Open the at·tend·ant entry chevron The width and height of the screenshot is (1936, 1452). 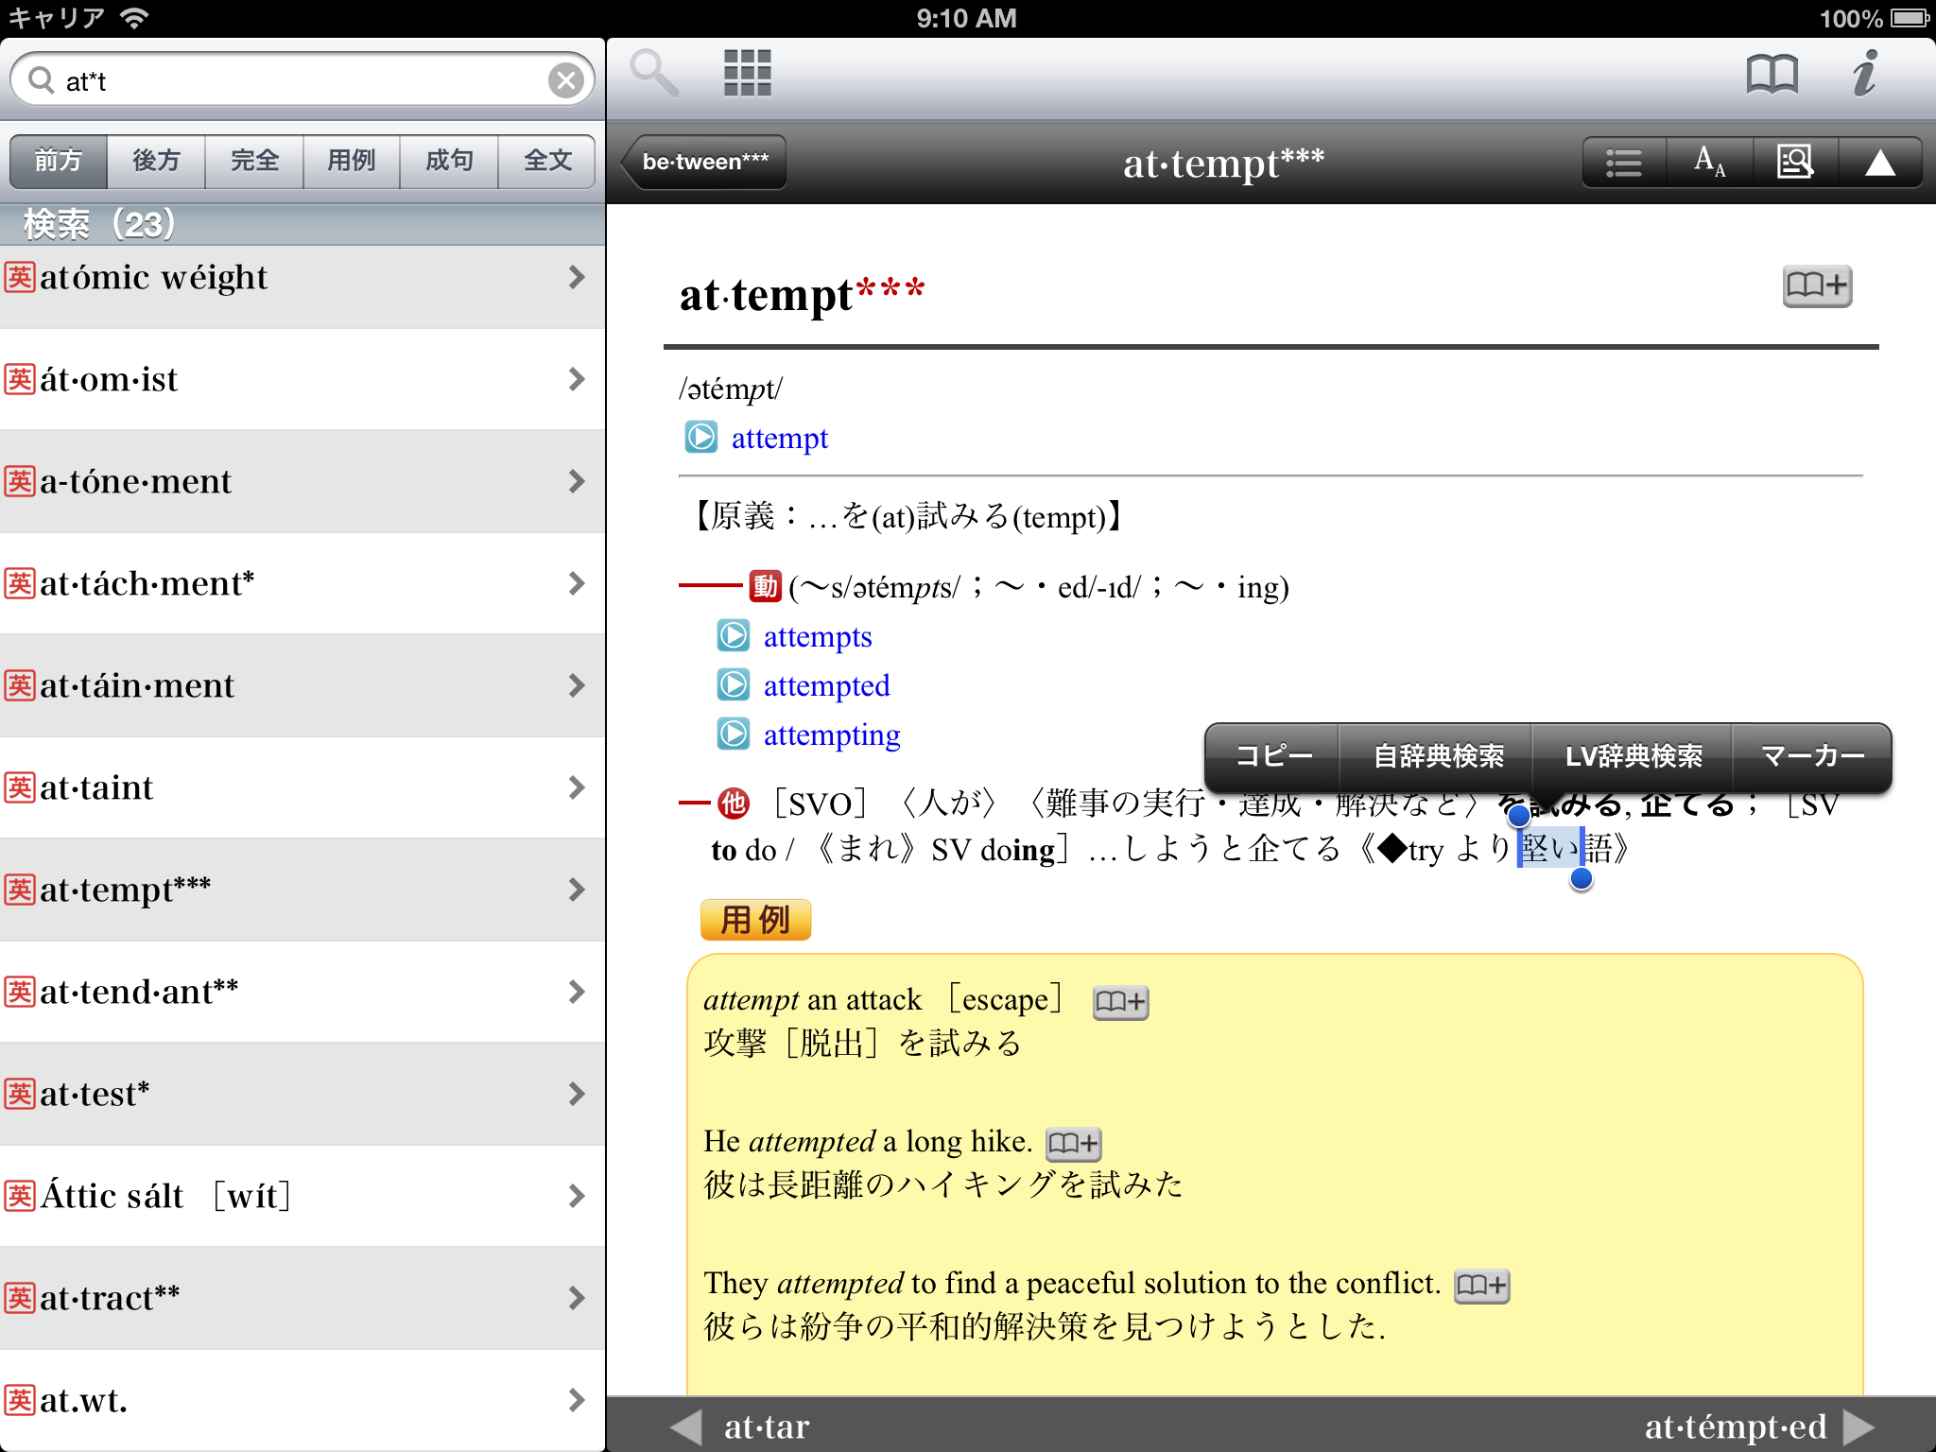tap(577, 992)
